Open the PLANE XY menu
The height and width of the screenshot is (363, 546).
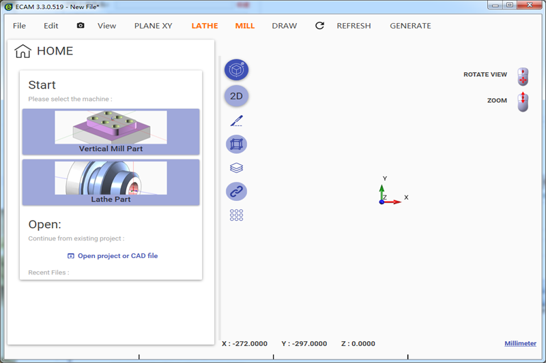pyautogui.click(x=153, y=26)
